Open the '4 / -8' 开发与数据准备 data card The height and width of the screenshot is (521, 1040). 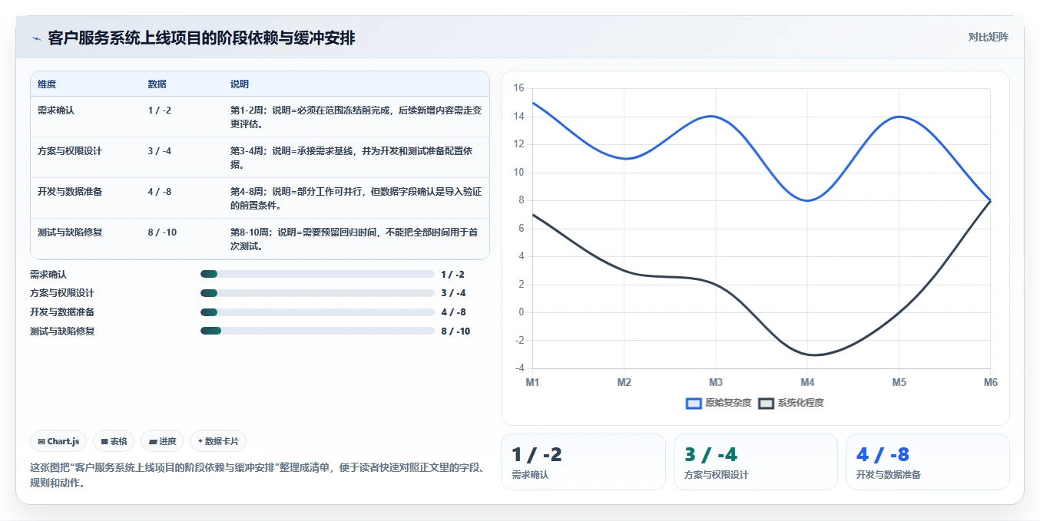pos(928,462)
